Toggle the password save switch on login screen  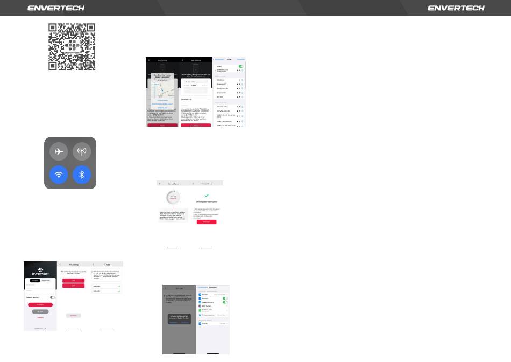[x=52, y=297]
